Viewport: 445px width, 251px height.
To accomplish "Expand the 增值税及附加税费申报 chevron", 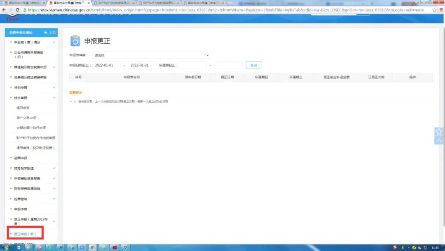I will tap(54, 67).
